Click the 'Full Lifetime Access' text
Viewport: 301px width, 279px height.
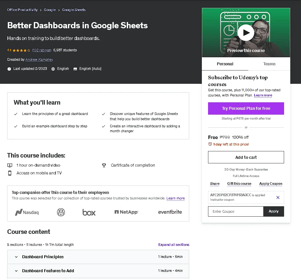pos(246,176)
